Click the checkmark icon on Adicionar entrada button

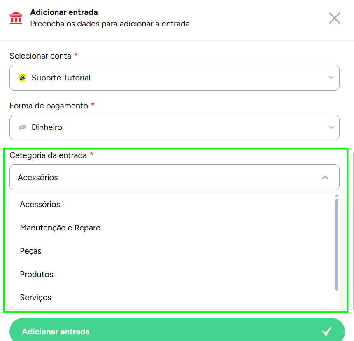pyautogui.click(x=327, y=331)
